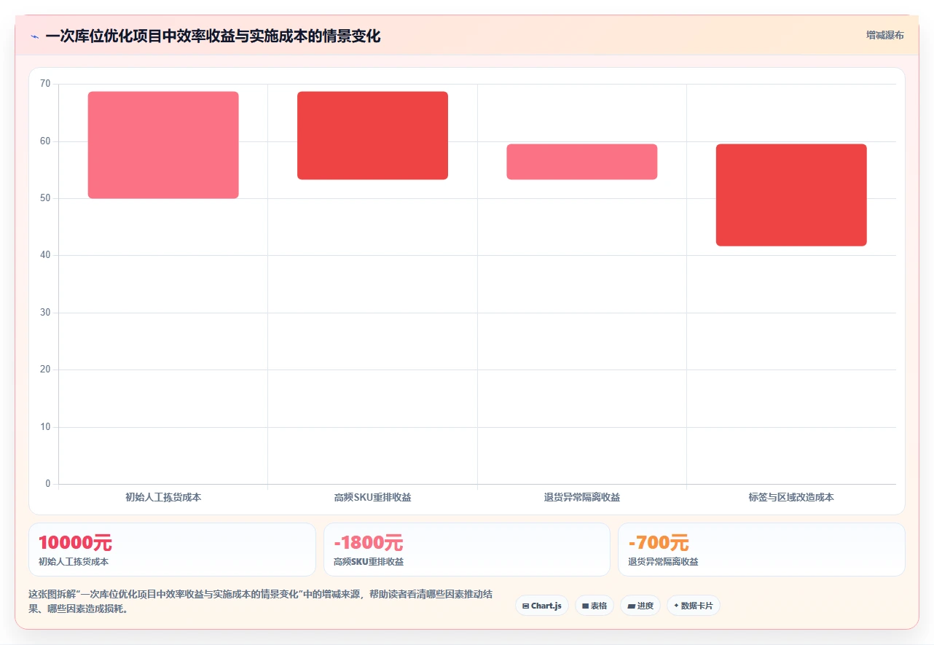
Task: Click the chart title 一次库位优化项目中效率收益与实施成本的情景变化
Action: click(213, 36)
